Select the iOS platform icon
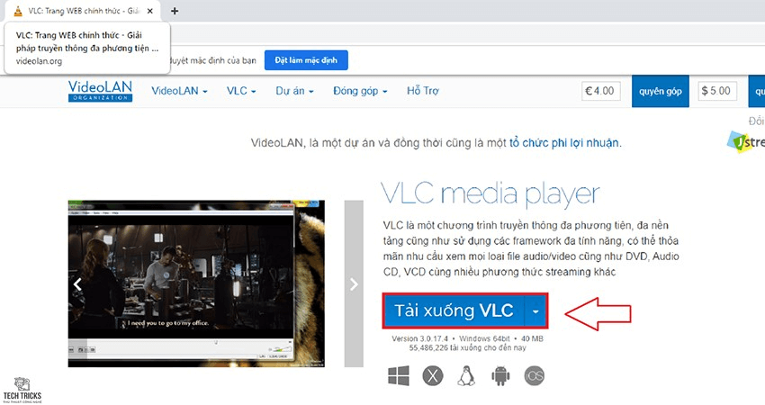Image resolution: width=765 pixels, height=405 pixels. [534, 376]
